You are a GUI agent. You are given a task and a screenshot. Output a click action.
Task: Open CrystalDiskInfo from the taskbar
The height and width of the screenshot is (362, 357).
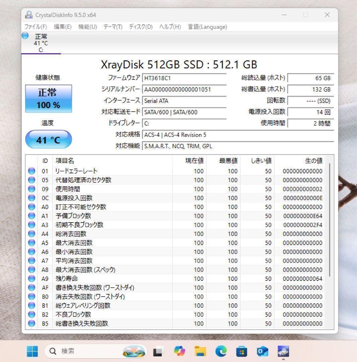pyautogui.click(x=283, y=351)
